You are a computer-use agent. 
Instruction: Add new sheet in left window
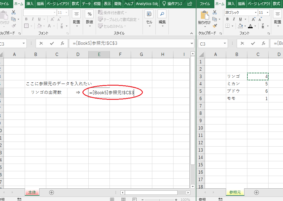(x=52, y=192)
